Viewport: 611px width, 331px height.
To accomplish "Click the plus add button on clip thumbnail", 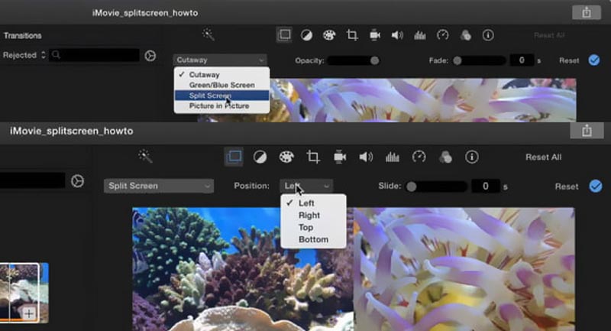I will pos(29,313).
